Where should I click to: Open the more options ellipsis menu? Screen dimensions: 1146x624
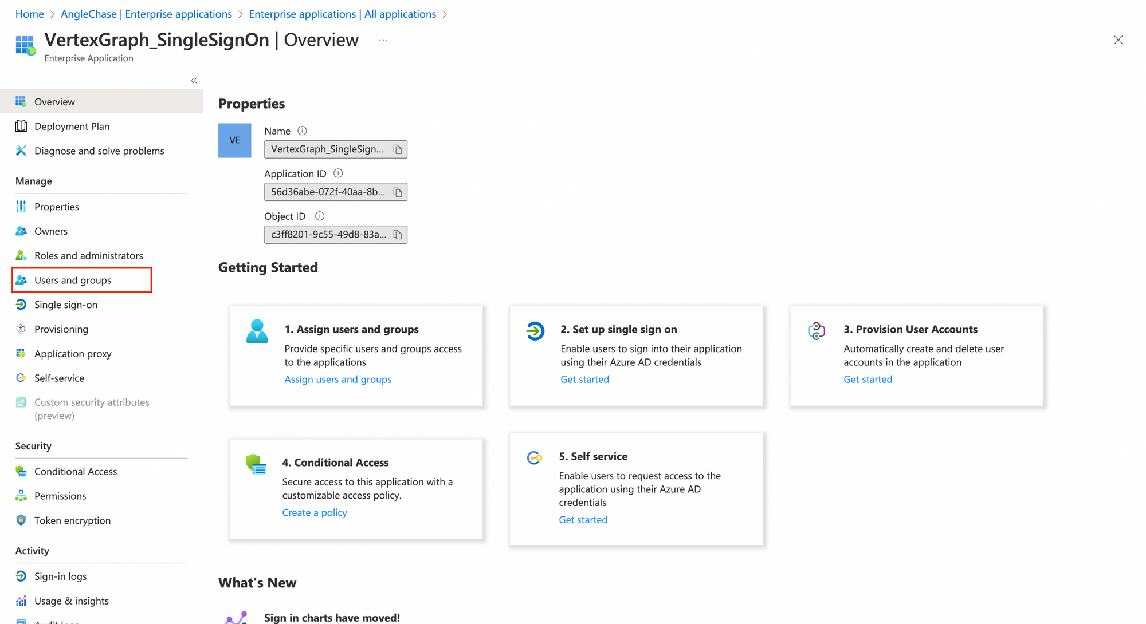point(383,40)
